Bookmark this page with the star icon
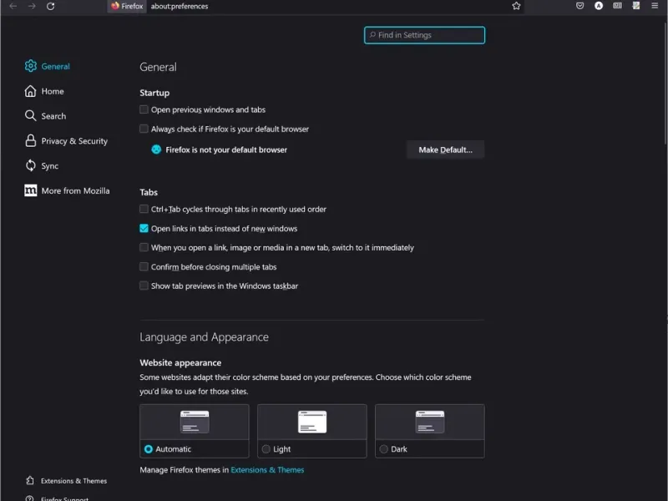 coord(516,6)
